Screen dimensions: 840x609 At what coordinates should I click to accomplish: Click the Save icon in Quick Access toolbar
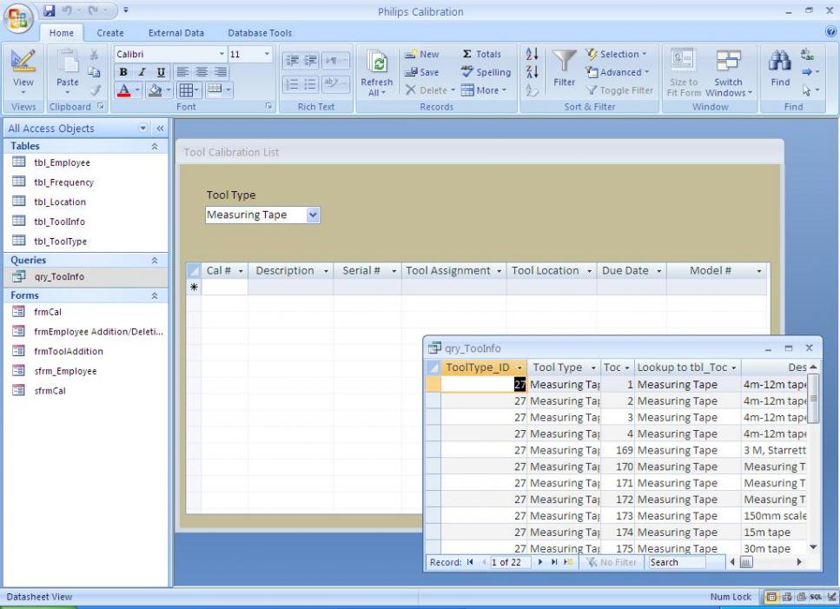point(50,10)
